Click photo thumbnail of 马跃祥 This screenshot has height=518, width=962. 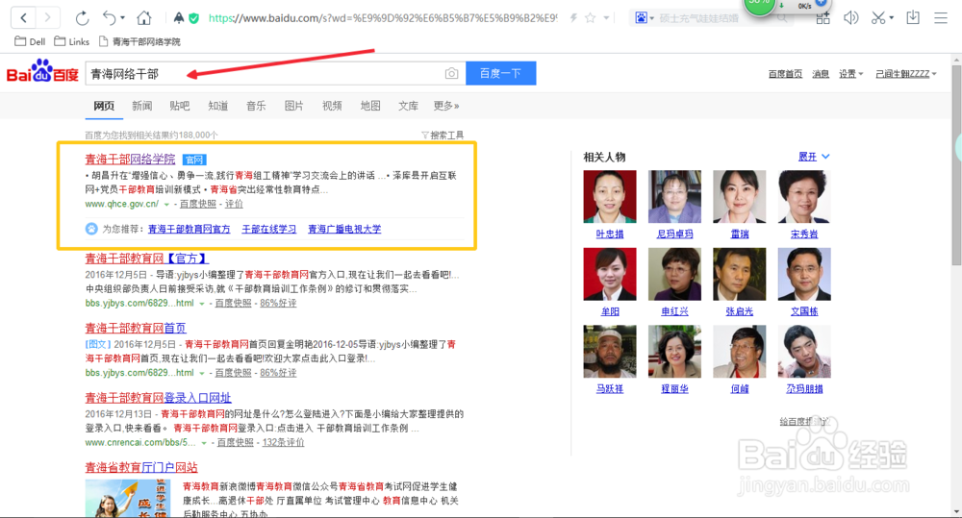point(610,351)
